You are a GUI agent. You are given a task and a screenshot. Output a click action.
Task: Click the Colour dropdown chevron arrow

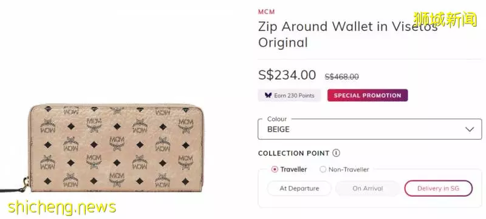(x=470, y=129)
